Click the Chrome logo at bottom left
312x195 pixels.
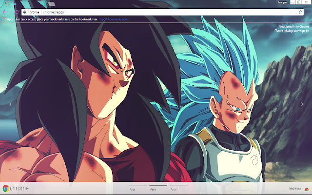tap(16, 188)
